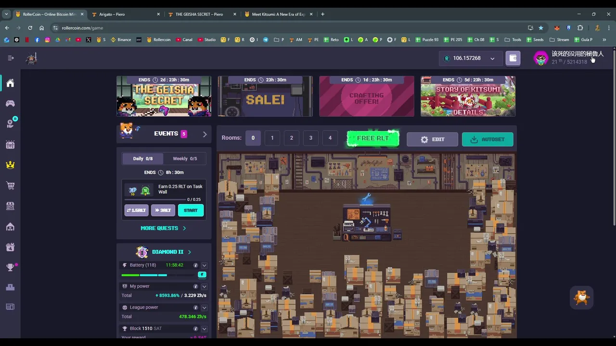Open the gift box icon in sidebar
The image size is (616, 346).
tap(10, 247)
